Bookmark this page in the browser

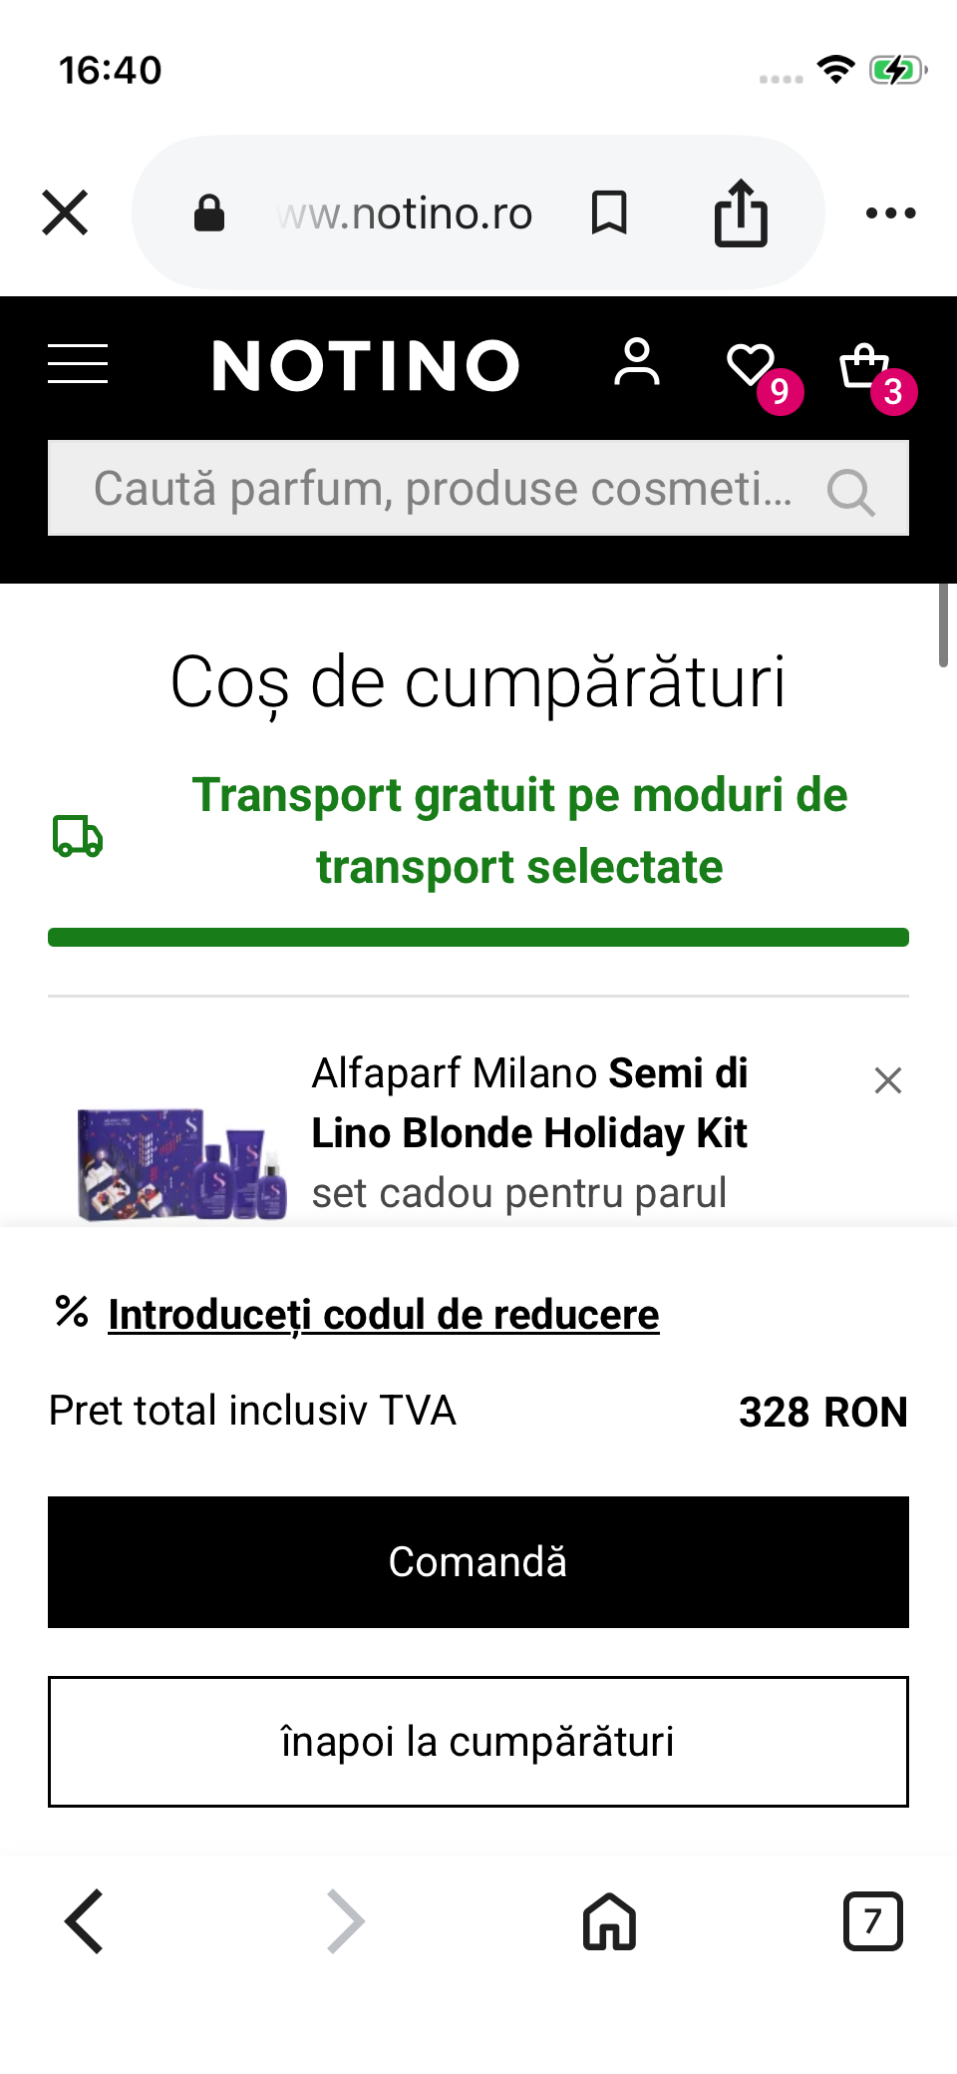point(609,212)
